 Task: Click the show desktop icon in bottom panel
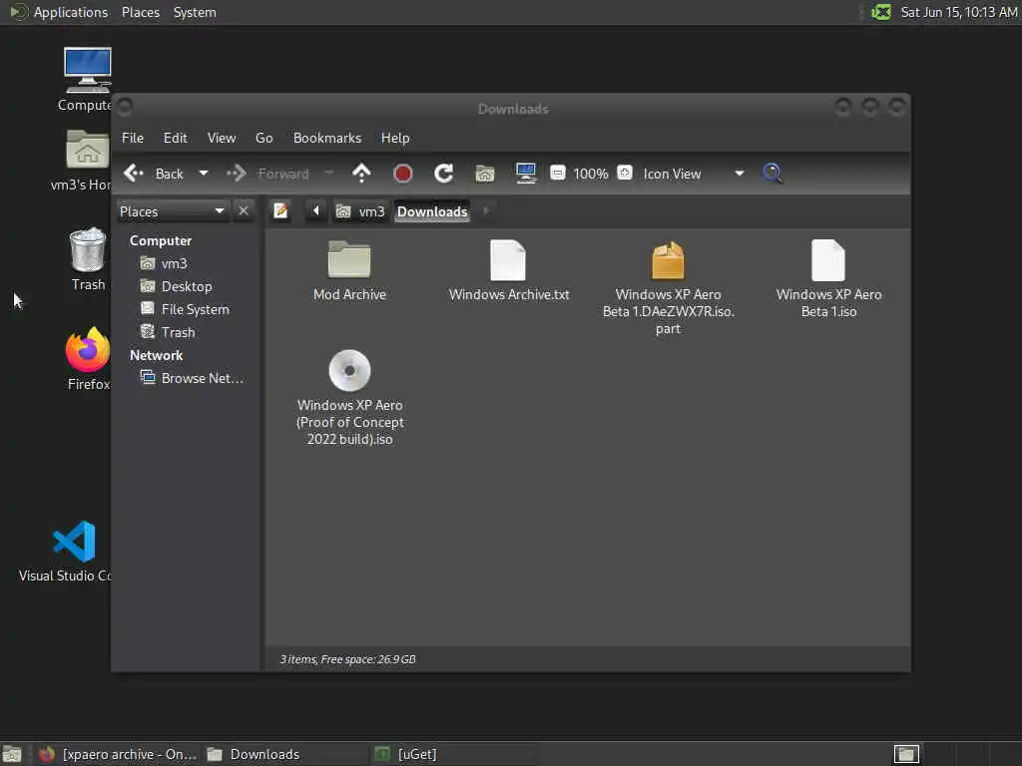coord(12,754)
